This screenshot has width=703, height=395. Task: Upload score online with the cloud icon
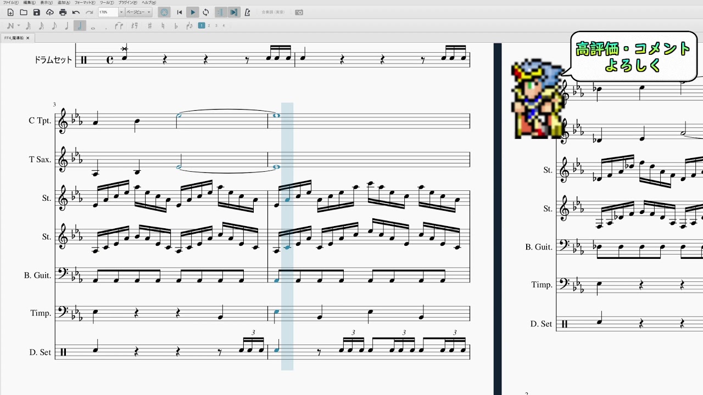pos(49,12)
